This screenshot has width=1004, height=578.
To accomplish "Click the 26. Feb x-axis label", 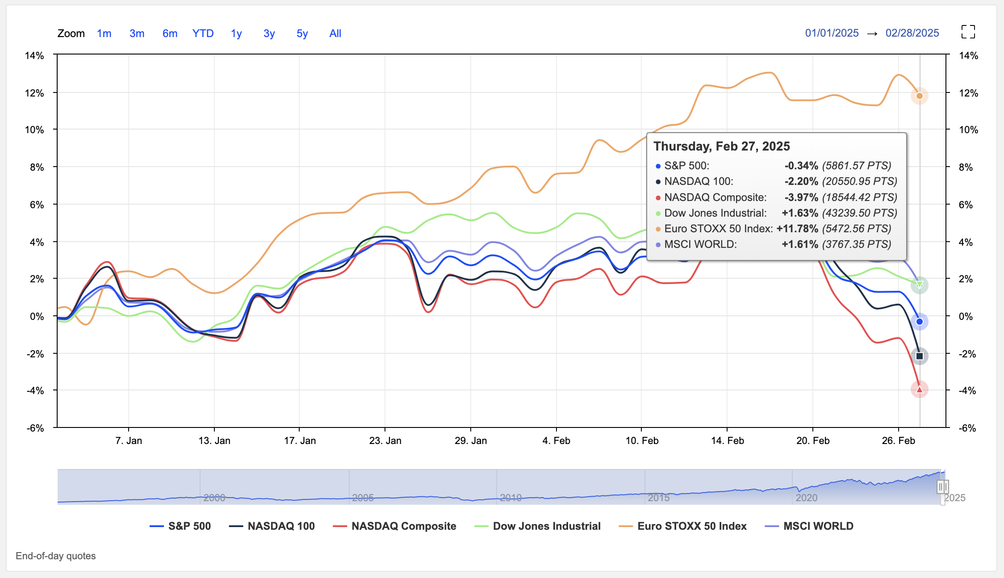I will point(898,441).
